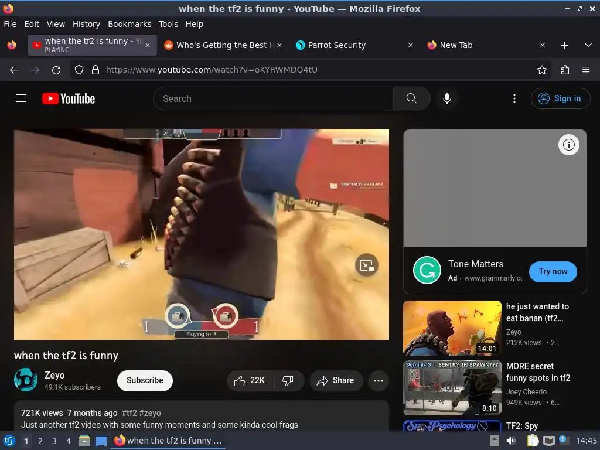
Task: Open the 'MORE secret funny spots in tf2' title
Action: (538, 372)
